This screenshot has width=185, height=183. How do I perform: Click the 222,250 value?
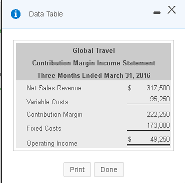point(158,114)
